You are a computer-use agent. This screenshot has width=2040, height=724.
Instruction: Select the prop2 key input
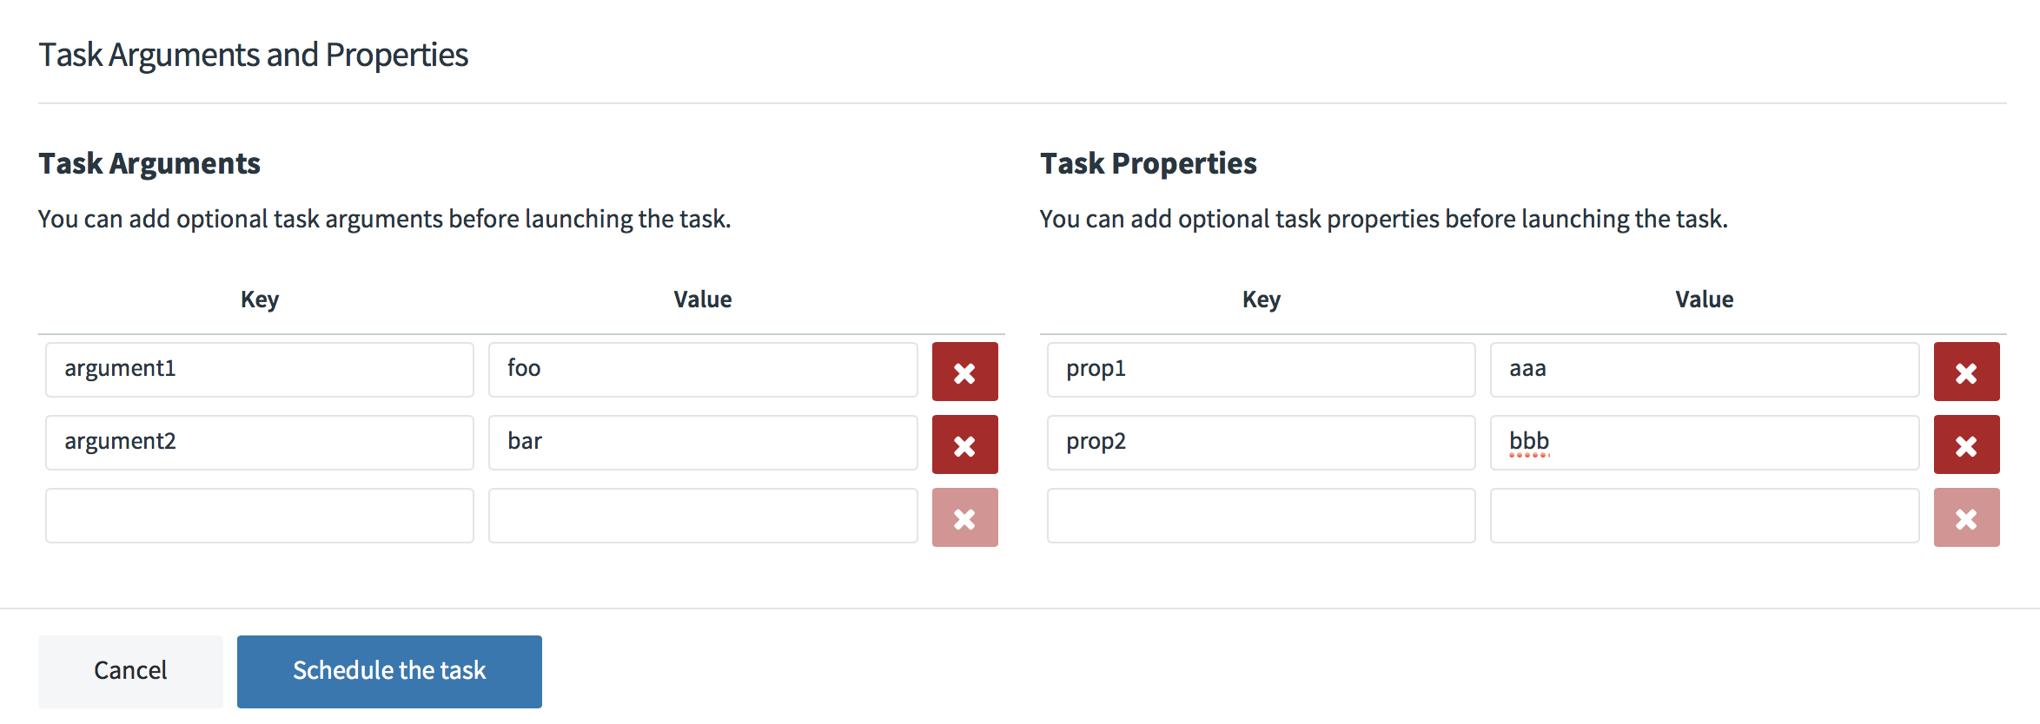tap(1262, 443)
